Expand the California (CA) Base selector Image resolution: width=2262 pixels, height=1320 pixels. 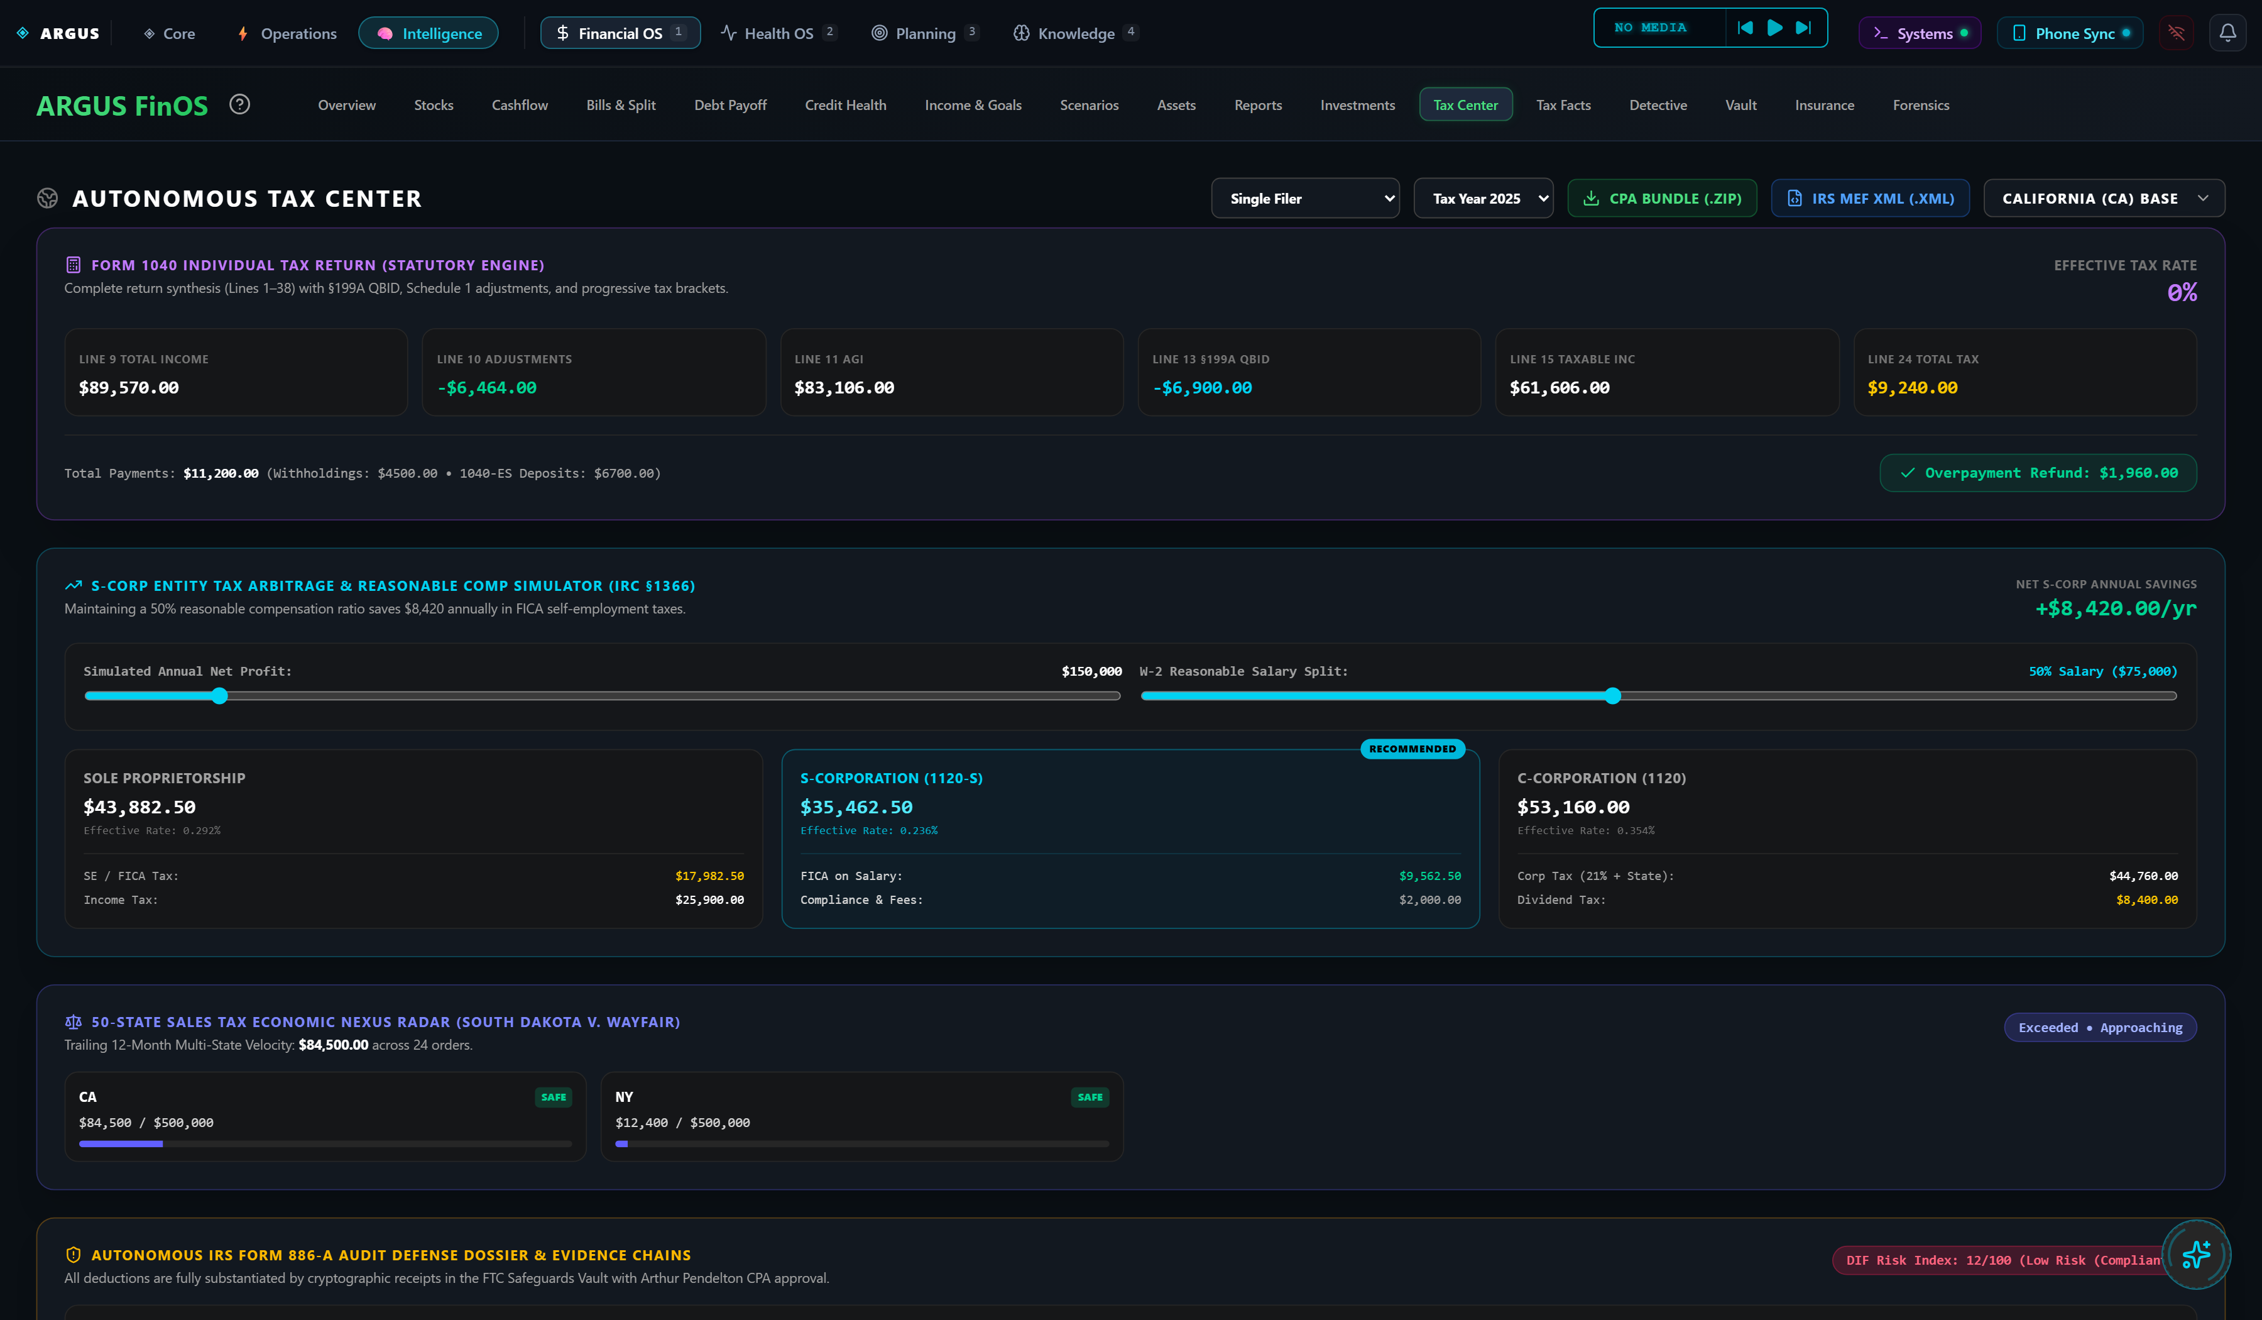[2104, 199]
